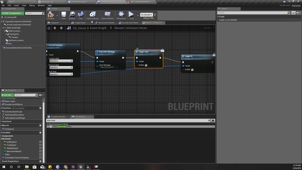The image size is (302, 170).
Task: Clear the Find Results search with X
Action: (x=209, y=120)
